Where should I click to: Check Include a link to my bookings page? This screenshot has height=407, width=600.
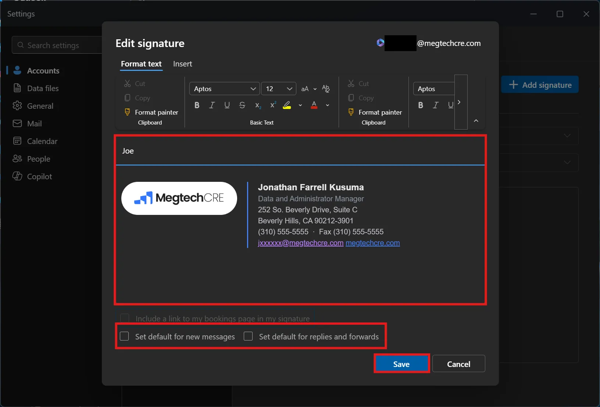click(x=125, y=318)
